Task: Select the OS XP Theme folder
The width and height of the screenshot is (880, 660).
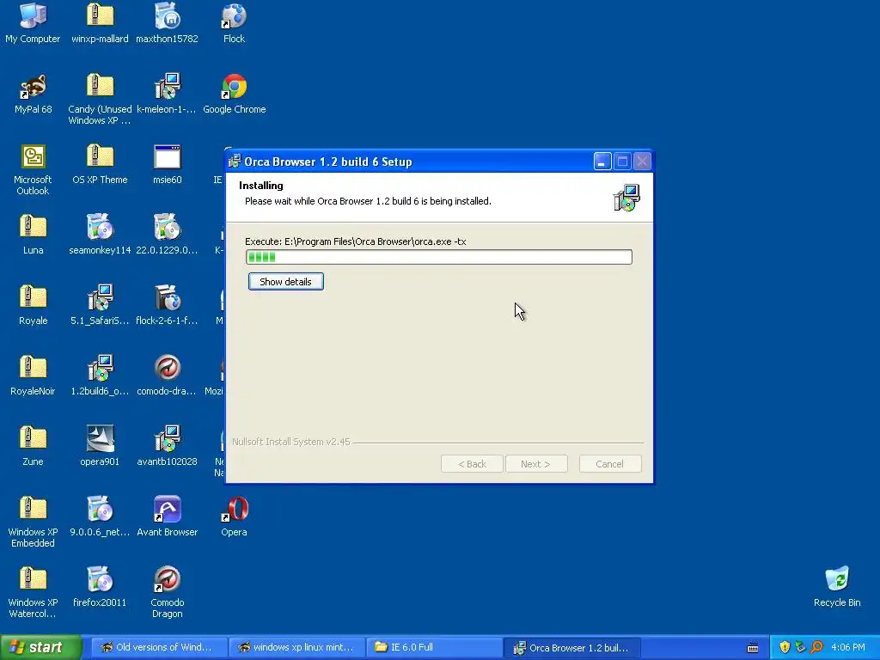Action: (x=100, y=157)
